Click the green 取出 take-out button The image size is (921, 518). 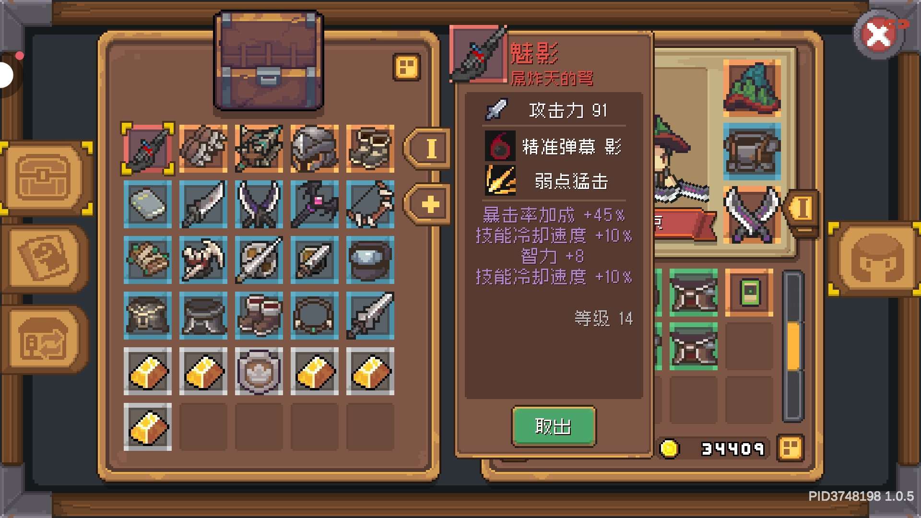point(554,426)
